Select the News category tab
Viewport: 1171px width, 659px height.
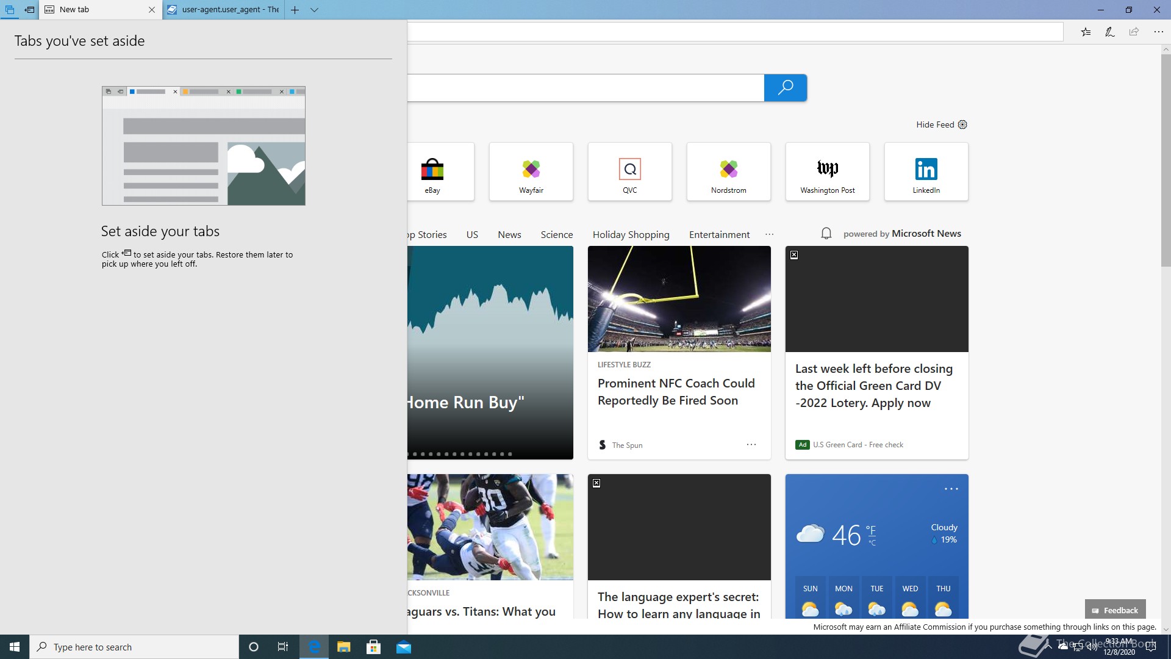click(509, 234)
